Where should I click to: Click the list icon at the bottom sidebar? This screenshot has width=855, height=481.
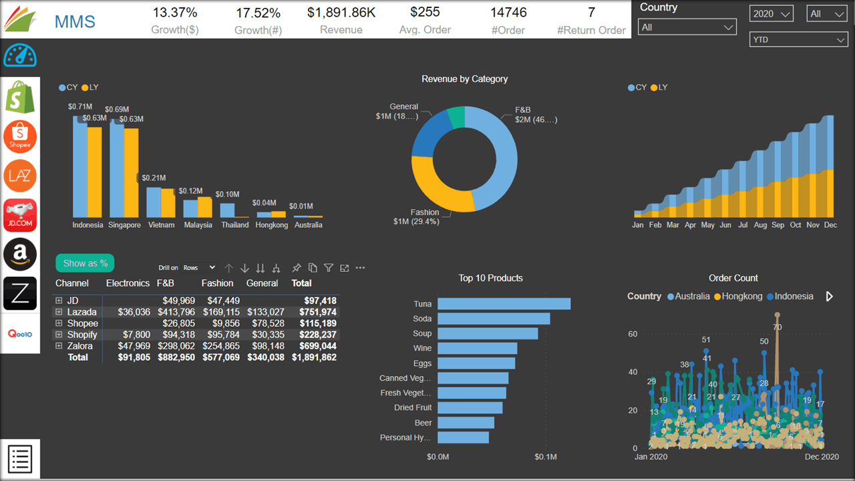pyautogui.click(x=19, y=459)
